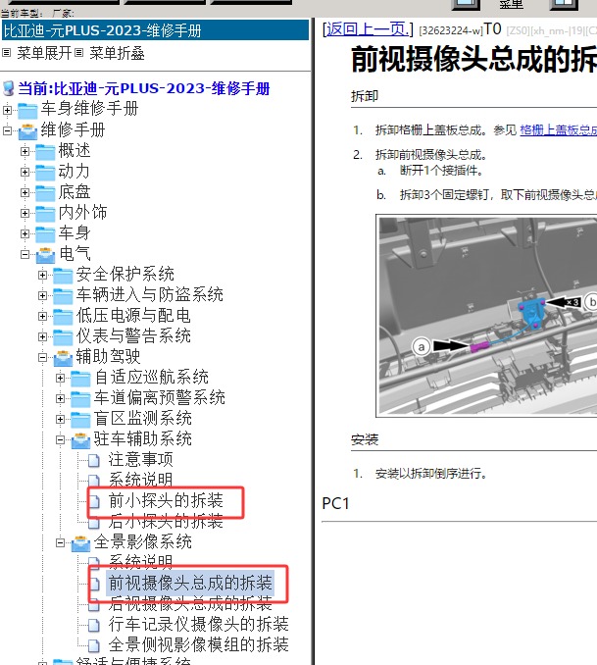The image size is (597, 665).
Task: Expand the 底盘 node
Action: [x=25, y=192]
